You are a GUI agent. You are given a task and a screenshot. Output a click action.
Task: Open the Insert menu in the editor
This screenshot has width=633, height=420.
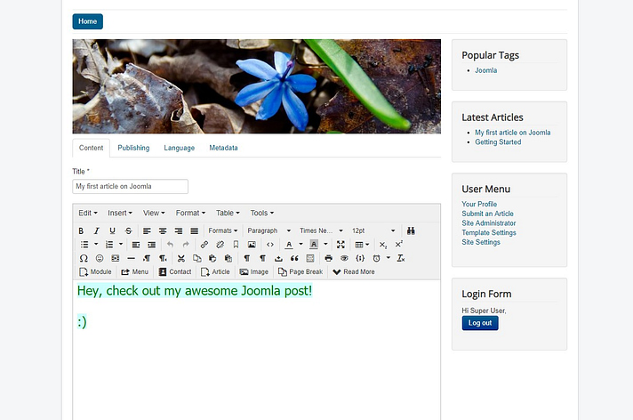click(120, 213)
